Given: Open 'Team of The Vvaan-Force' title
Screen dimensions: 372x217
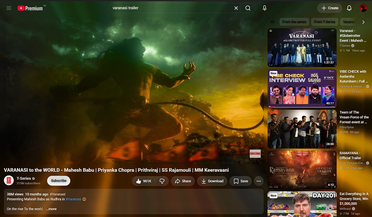Looking at the screenshot, I should (x=354, y=117).
